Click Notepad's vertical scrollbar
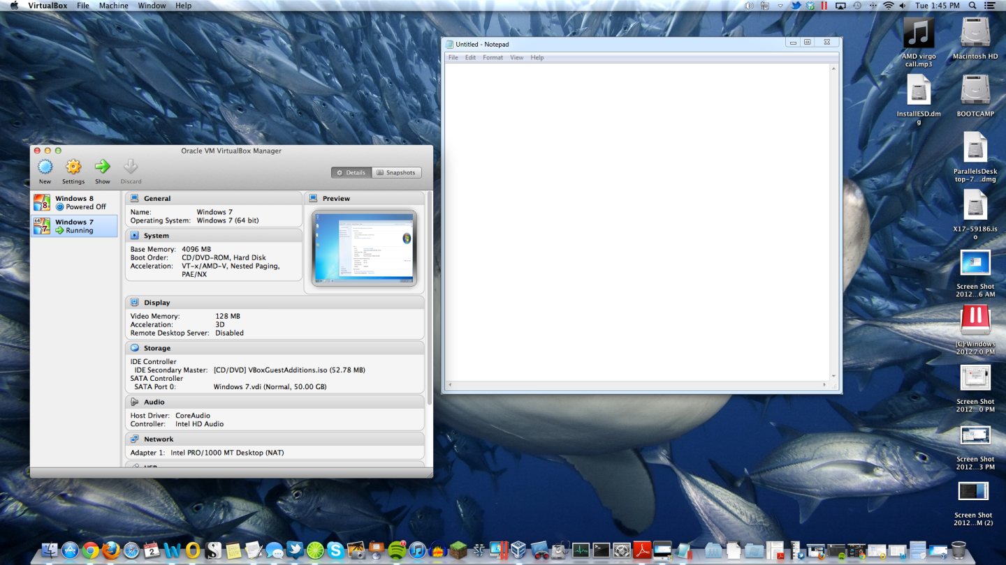Image resolution: width=1006 pixels, height=565 pixels. click(832, 223)
